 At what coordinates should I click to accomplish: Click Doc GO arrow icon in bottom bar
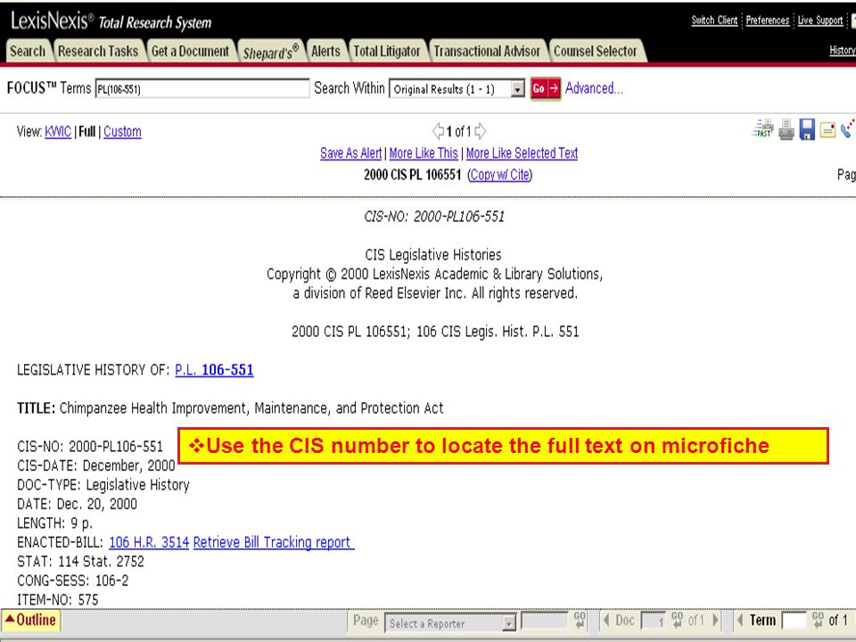677,621
